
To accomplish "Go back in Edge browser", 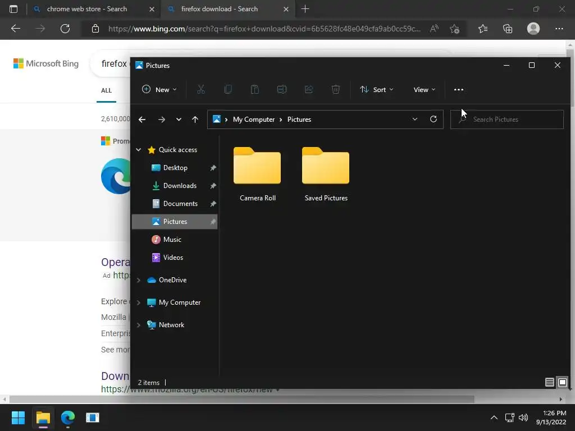I will (16, 29).
